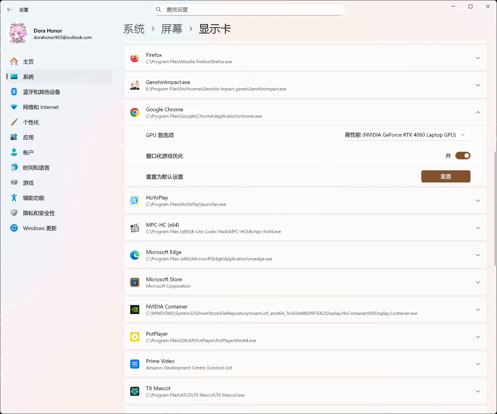Click the vertical scrollbar of the app list
The width and height of the screenshot is (497, 414).
click(x=495, y=209)
